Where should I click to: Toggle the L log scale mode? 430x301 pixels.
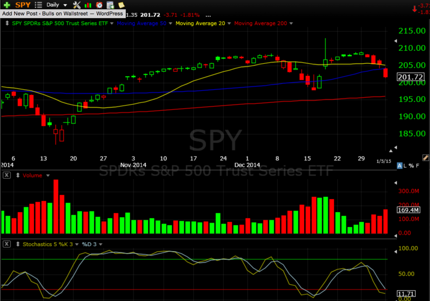pyautogui.click(x=405, y=166)
